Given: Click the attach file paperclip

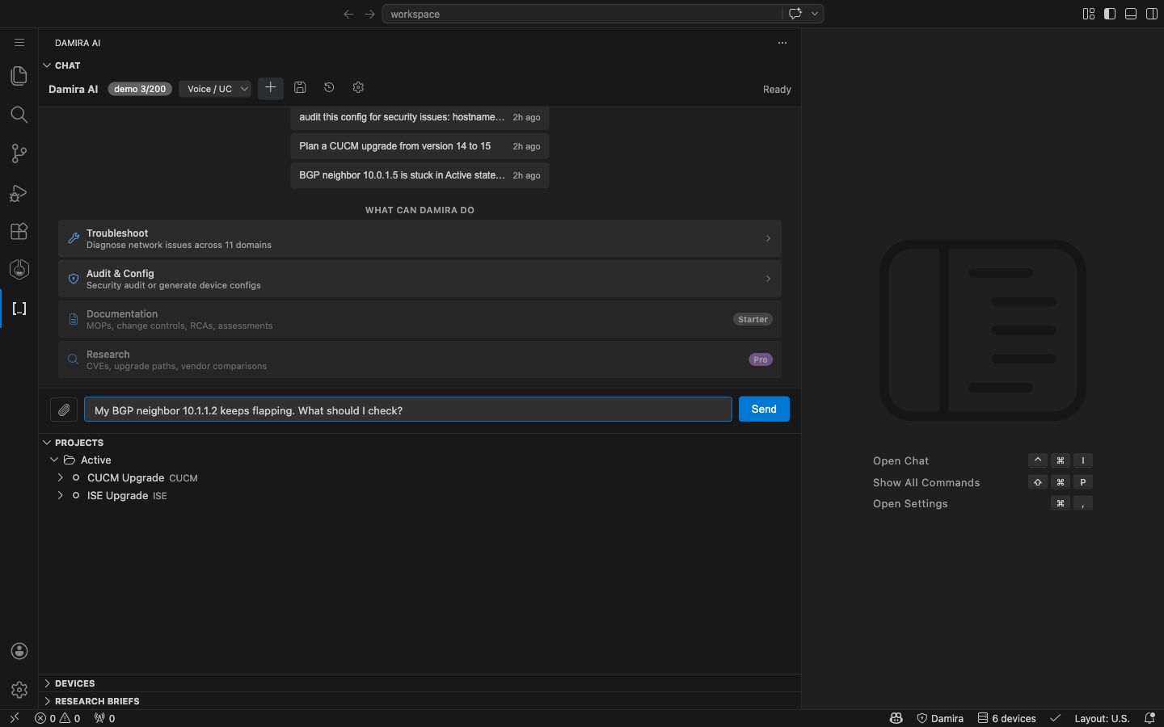Looking at the screenshot, I should [x=64, y=410].
